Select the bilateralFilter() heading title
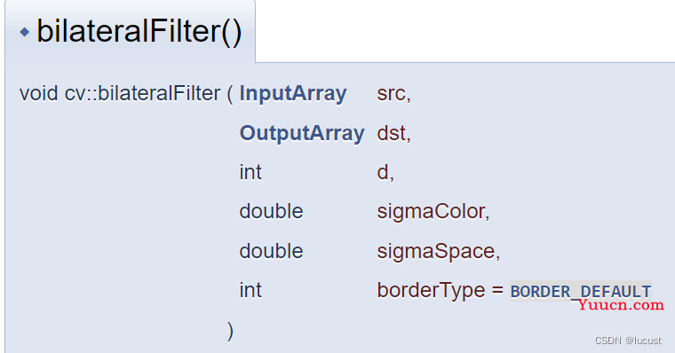 pyautogui.click(x=139, y=31)
